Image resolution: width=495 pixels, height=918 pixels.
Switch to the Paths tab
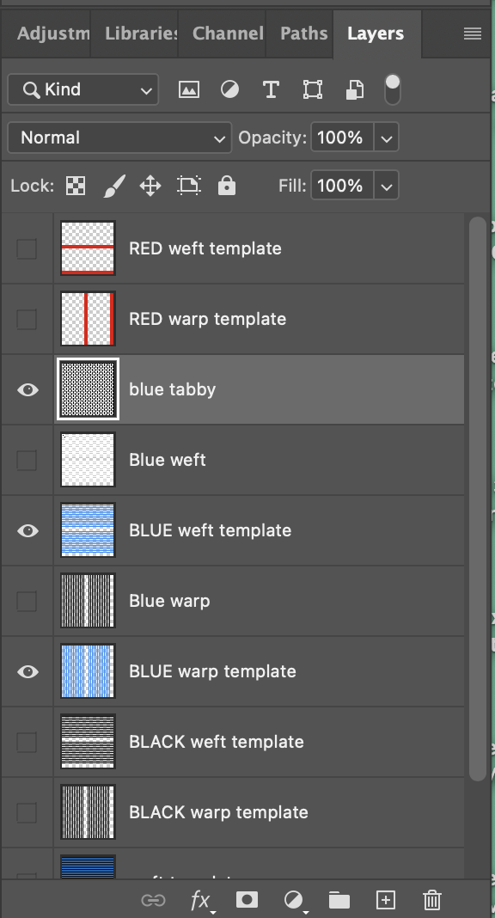(302, 34)
